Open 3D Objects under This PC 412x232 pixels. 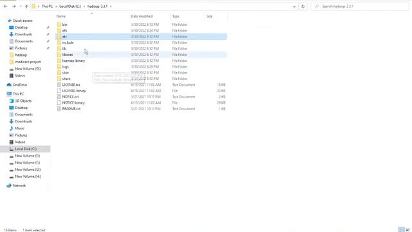click(23, 101)
